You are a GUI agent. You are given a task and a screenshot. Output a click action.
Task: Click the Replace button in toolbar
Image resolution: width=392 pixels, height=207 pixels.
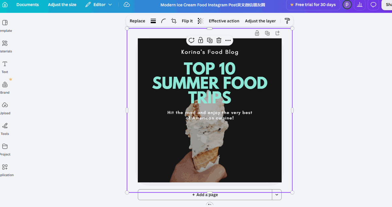tap(137, 21)
